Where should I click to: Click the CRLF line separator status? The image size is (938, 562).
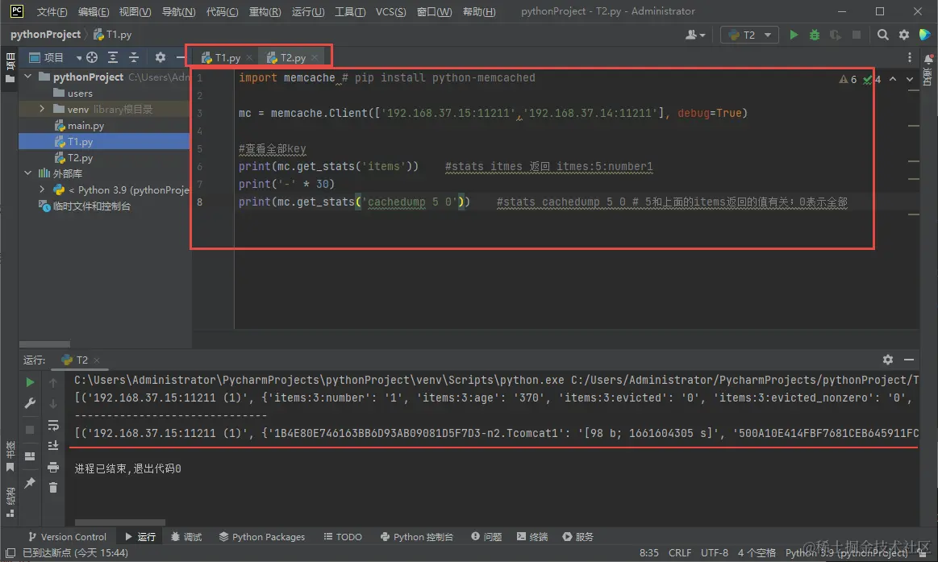[x=680, y=553]
